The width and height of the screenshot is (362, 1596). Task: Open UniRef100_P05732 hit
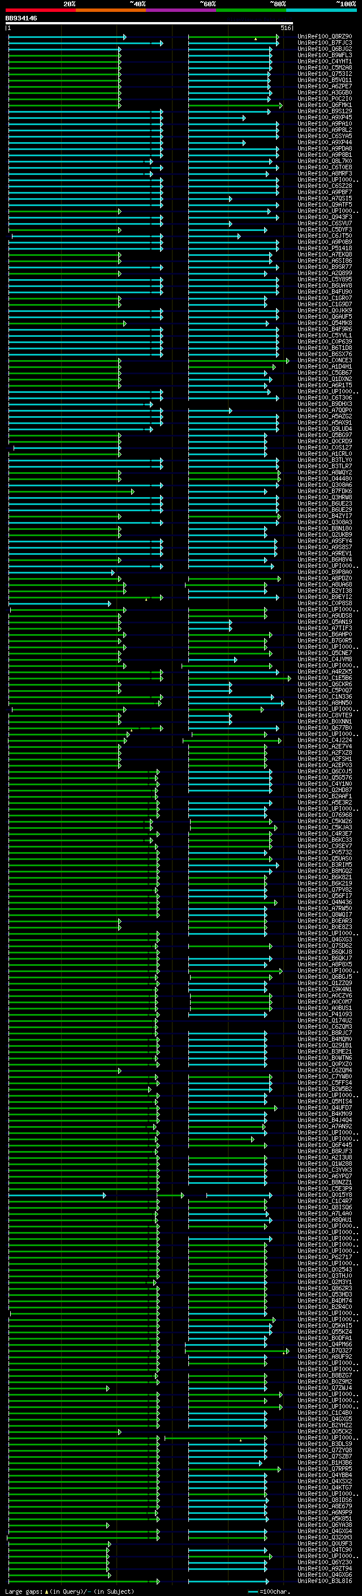pos(325,853)
